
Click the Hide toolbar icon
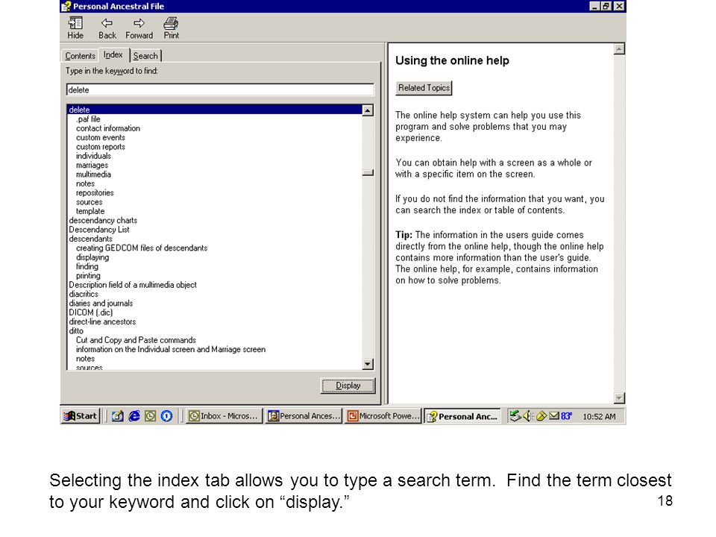pos(75,28)
